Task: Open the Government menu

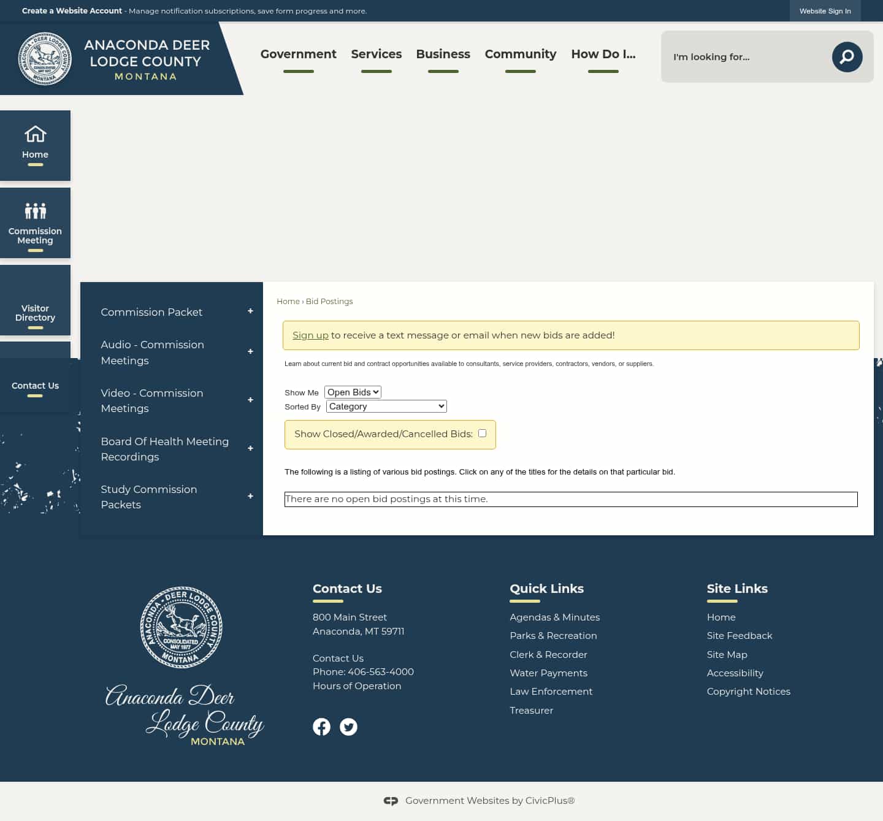Action: (298, 54)
